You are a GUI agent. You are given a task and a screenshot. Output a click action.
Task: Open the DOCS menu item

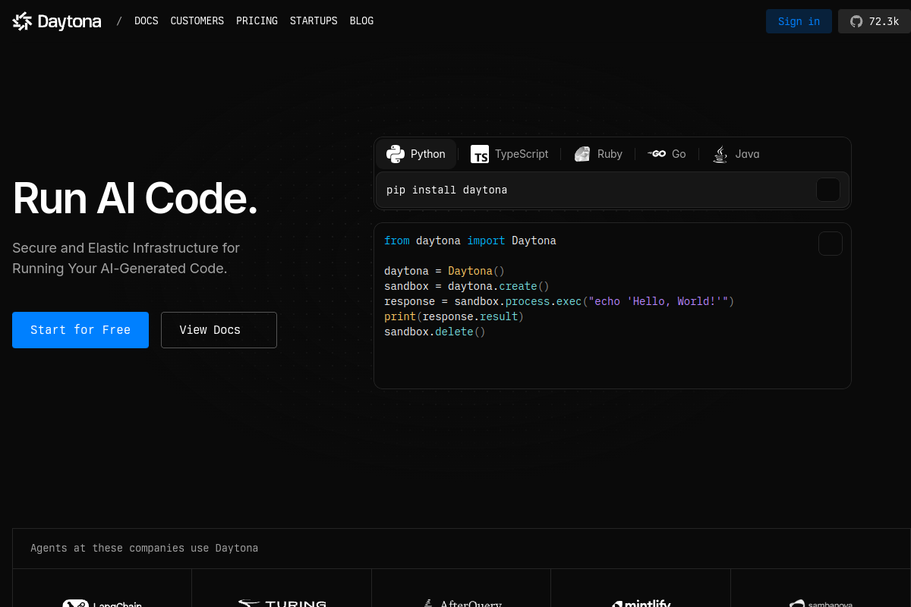tap(147, 21)
